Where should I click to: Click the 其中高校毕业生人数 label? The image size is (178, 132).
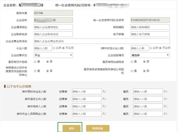34,91
